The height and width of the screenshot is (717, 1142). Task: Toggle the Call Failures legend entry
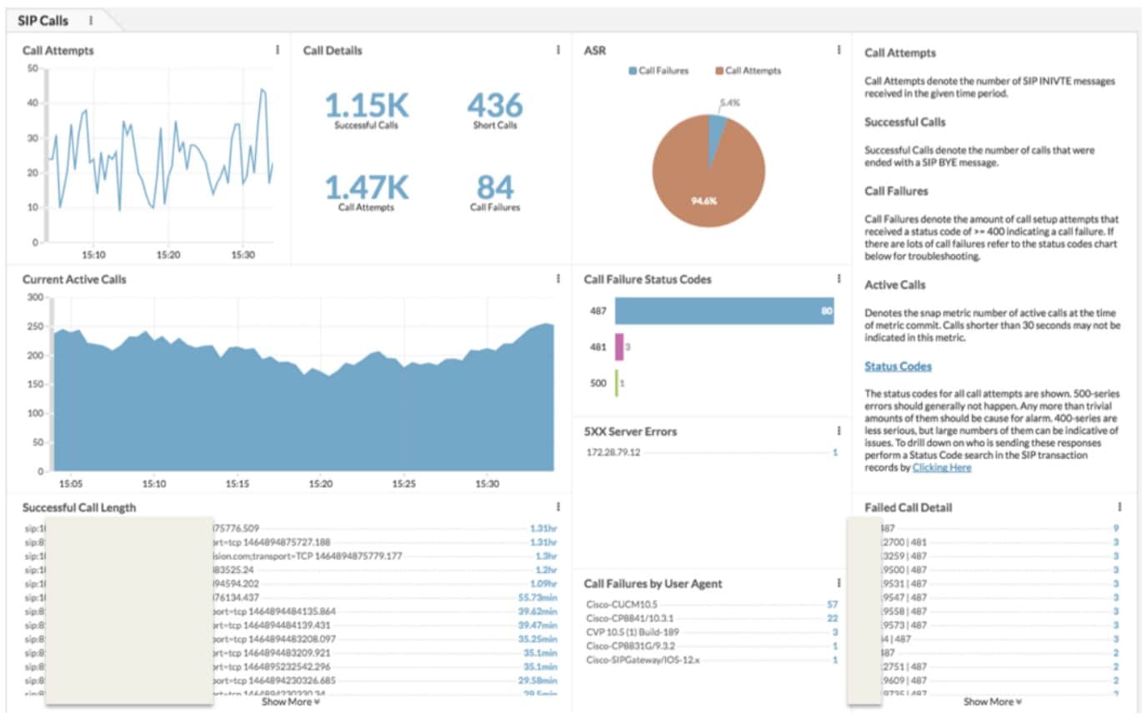(659, 71)
